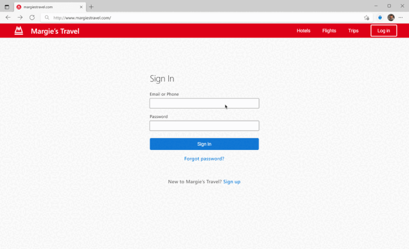Select the margiestravel.com tab
The width and height of the screenshot is (409, 249).
click(50, 7)
